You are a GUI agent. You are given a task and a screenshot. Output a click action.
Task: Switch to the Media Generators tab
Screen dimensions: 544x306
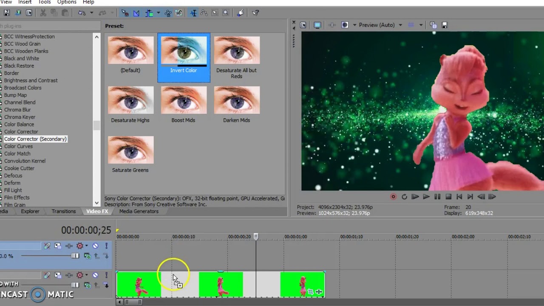coord(139,211)
